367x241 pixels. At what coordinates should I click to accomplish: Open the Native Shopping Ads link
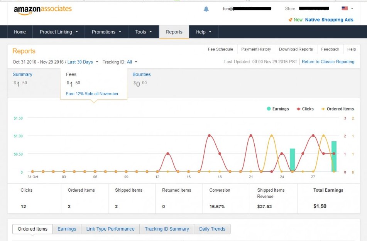(329, 20)
